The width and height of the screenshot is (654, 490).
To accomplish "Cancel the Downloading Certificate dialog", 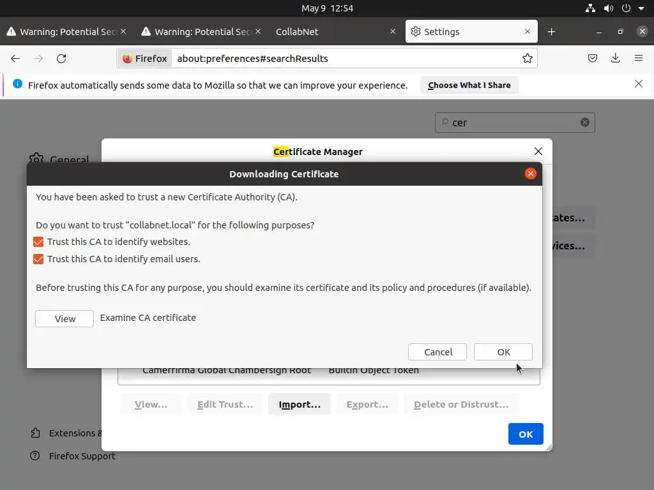I will 437,352.
